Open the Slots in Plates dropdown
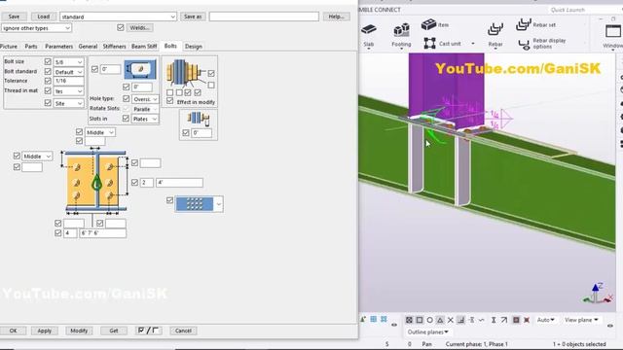The image size is (623, 350). coord(145,119)
